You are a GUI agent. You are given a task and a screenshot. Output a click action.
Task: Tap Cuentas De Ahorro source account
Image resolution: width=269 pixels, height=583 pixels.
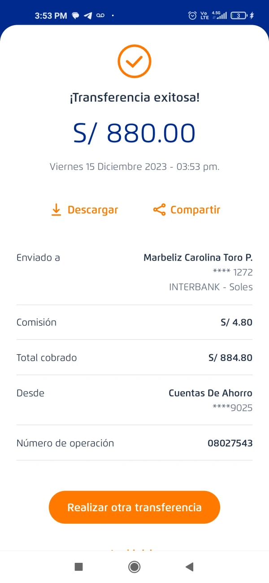click(210, 393)
